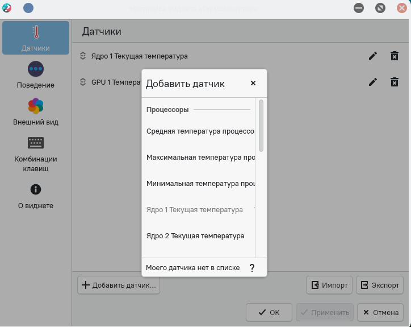Screen dimensions: 411x327
Task: Click the Моего датчика нет в списке text
Action: click(192, 268)
